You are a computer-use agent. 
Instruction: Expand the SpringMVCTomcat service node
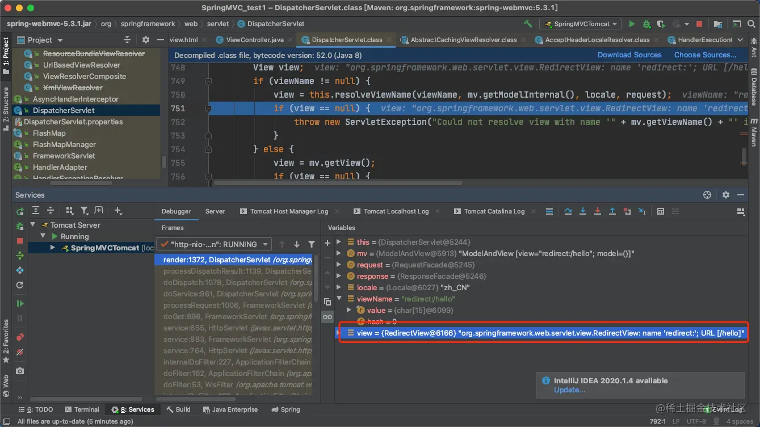[53, 248]
